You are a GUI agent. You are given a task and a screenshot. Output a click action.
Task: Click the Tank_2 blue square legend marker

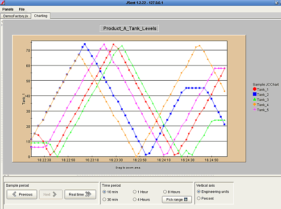[255, 94]
